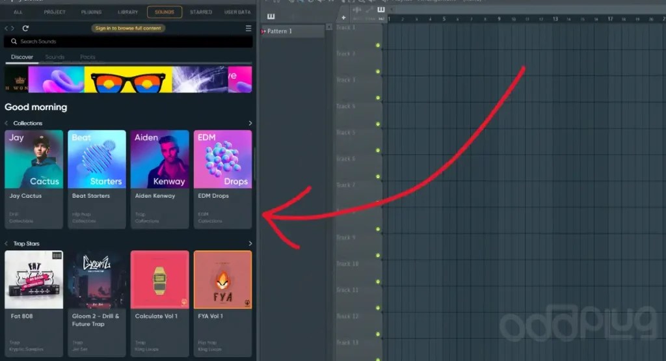Viewport: 666px width, 361px height.
Task: Open the Aiden Kenway collection card
Action: pyautogui.click(x=160, y=180)
